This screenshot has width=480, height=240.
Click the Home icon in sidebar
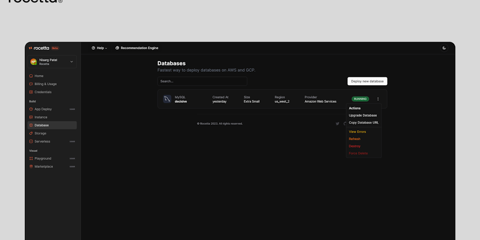pyautogui.click(x=31, y=76)
